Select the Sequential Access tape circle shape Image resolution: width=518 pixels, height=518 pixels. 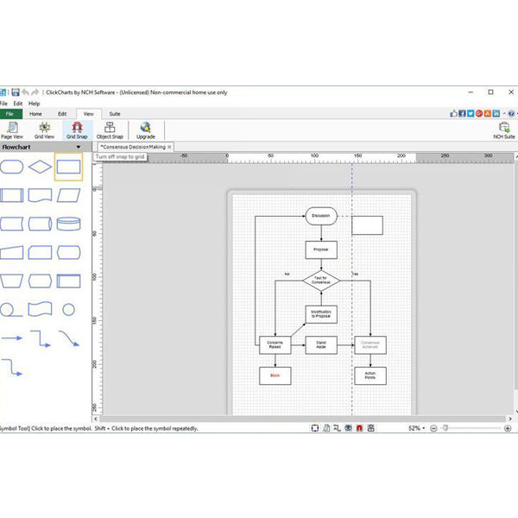(11, 310)
